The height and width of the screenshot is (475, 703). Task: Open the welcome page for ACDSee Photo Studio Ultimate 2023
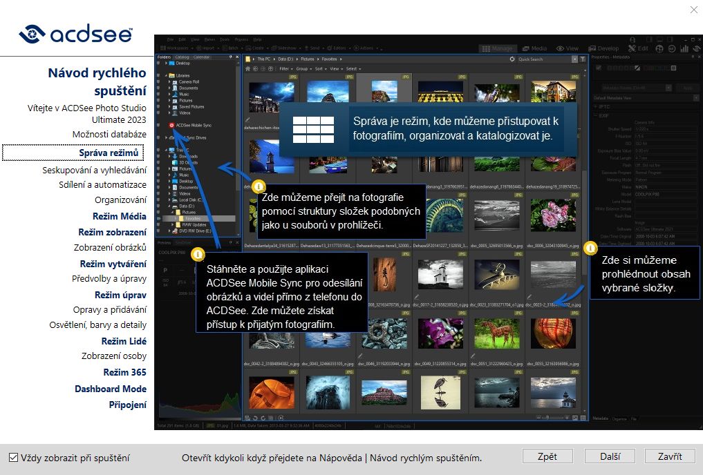point(87,114)
